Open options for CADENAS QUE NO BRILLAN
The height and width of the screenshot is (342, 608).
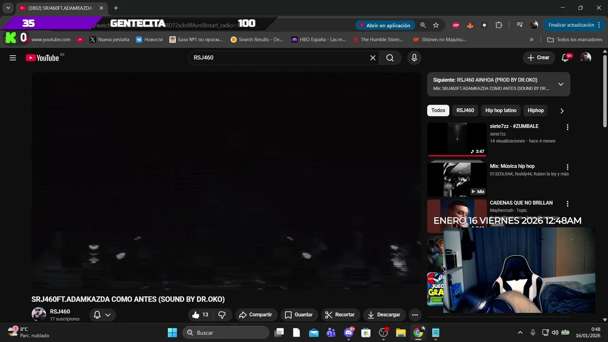567,204
